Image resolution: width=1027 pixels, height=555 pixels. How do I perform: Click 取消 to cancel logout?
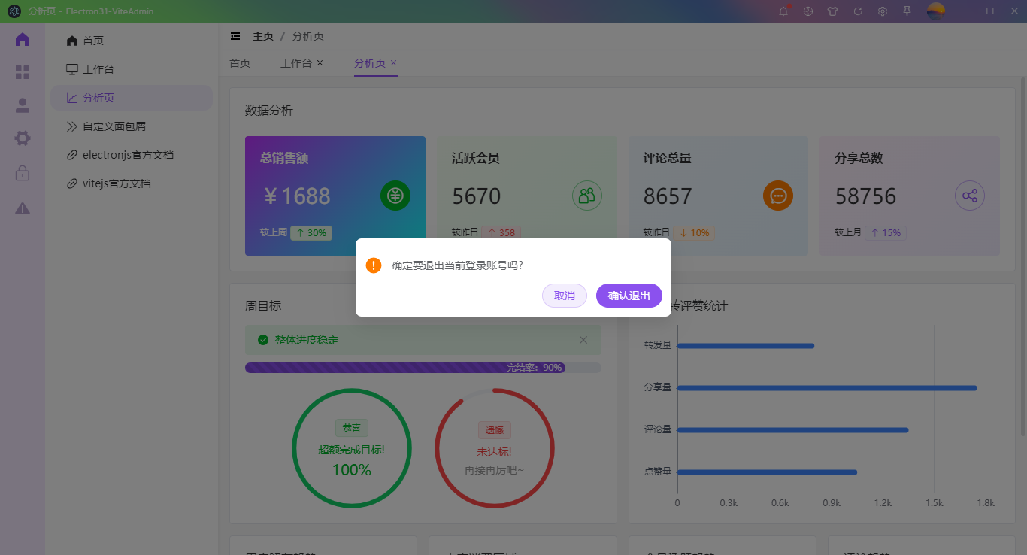[565, 296]
